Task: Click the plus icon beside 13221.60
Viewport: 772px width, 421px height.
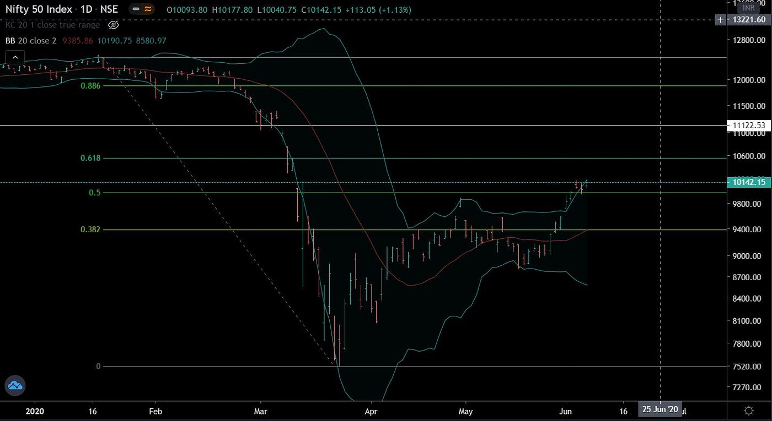Action: pyautogui.click(x=721, y=20)
